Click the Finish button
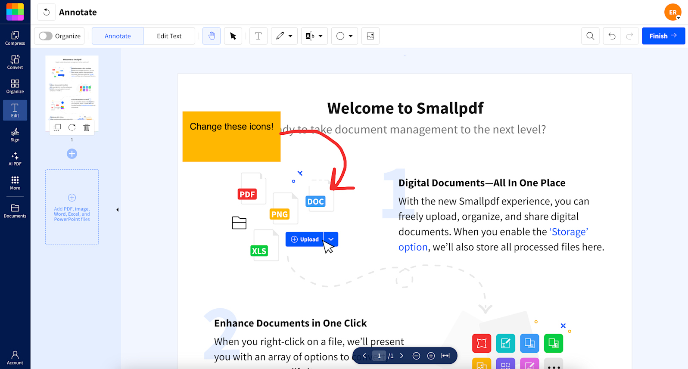Screen dimensions: 688x369 point(663,36)
